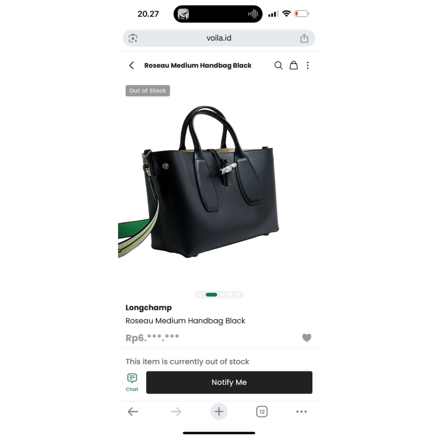
Task: Select the first image carousel dot
Action: (x=200, y=294)
